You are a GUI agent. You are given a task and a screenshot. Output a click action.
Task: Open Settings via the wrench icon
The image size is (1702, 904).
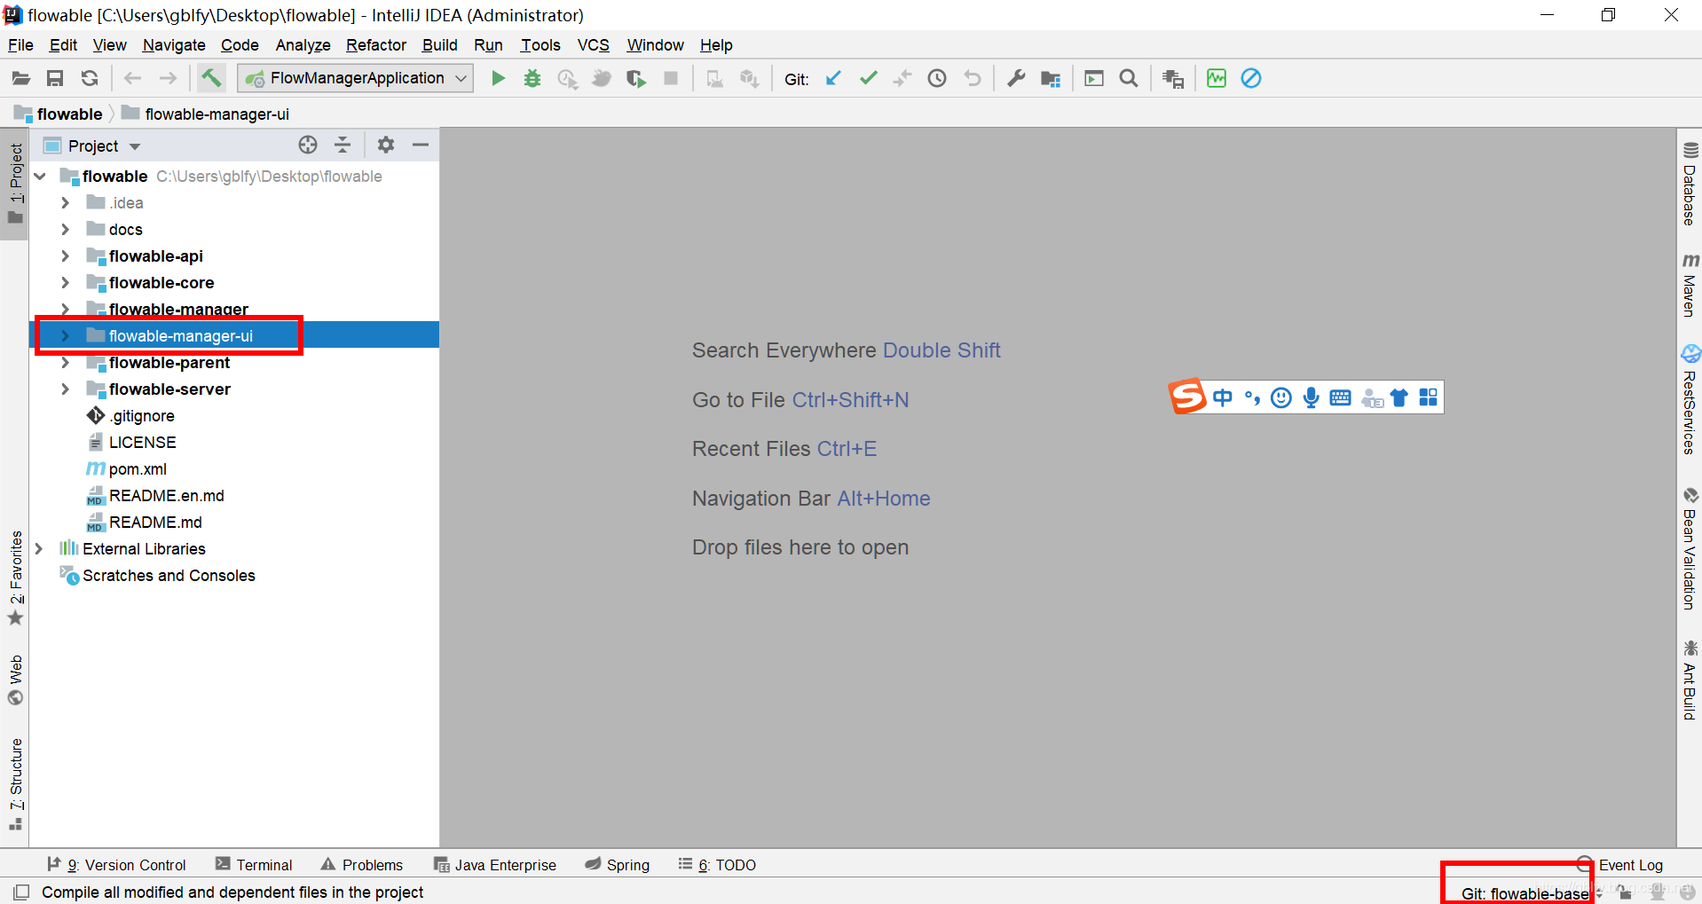[1016, 78]
